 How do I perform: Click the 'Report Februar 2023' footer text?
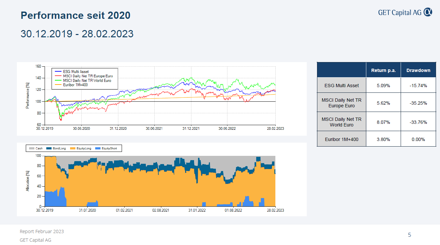(x=42, y=231)
